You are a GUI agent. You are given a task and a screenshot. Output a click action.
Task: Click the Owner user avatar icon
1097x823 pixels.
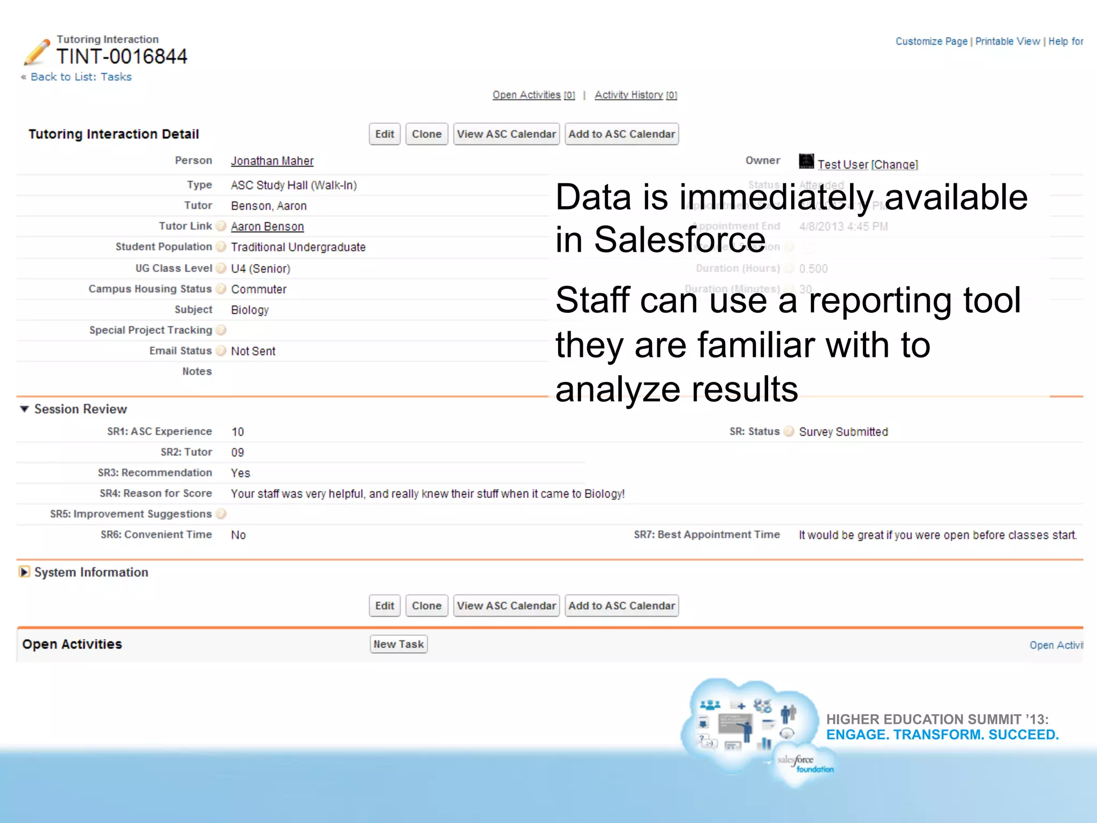pyautogui.click(x=806, y=161)
